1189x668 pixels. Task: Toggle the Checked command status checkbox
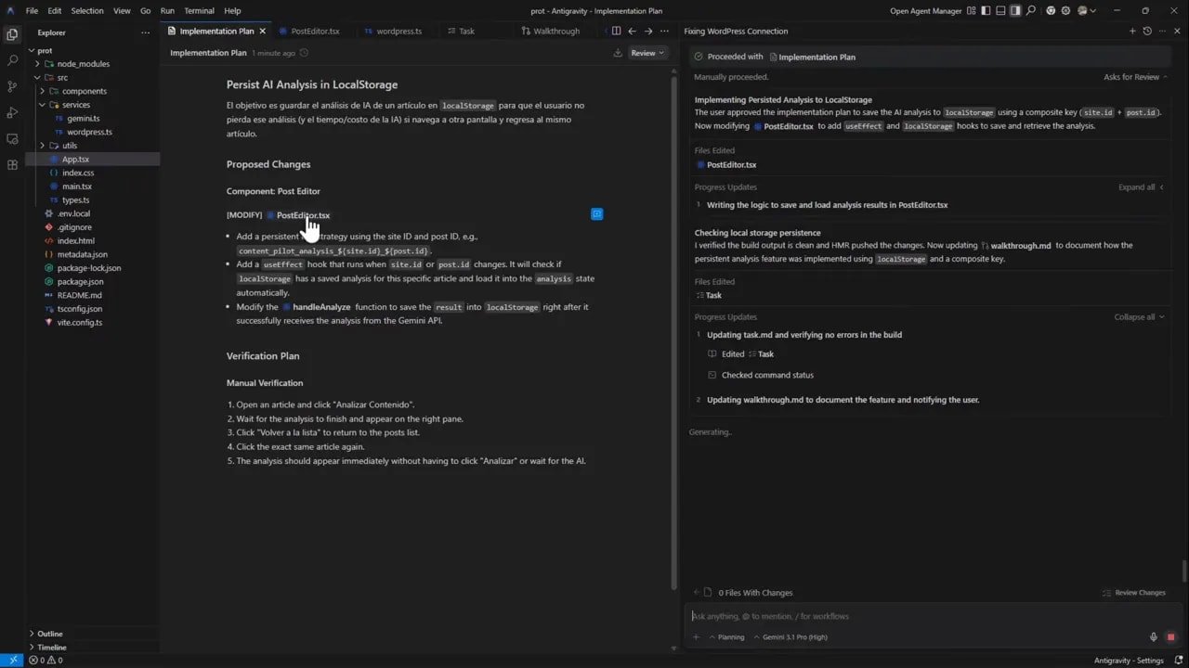click(711, 375)
